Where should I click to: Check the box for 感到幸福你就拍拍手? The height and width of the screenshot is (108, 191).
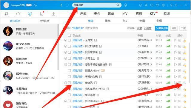[70, 64]
